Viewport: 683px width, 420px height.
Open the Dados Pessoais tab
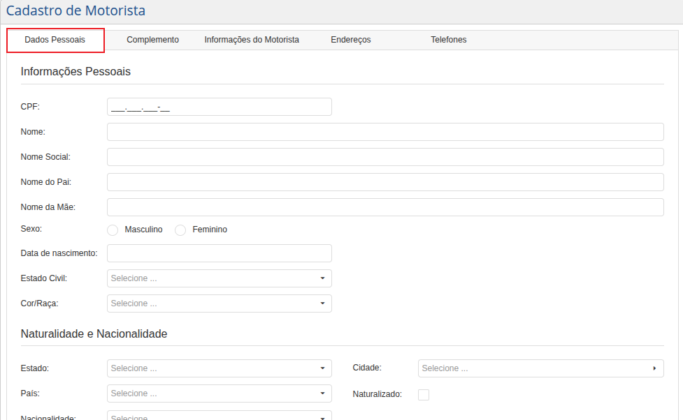click(55, 40)
